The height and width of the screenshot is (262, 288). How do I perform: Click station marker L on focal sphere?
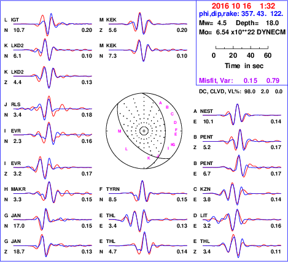[x=126, y=149]
